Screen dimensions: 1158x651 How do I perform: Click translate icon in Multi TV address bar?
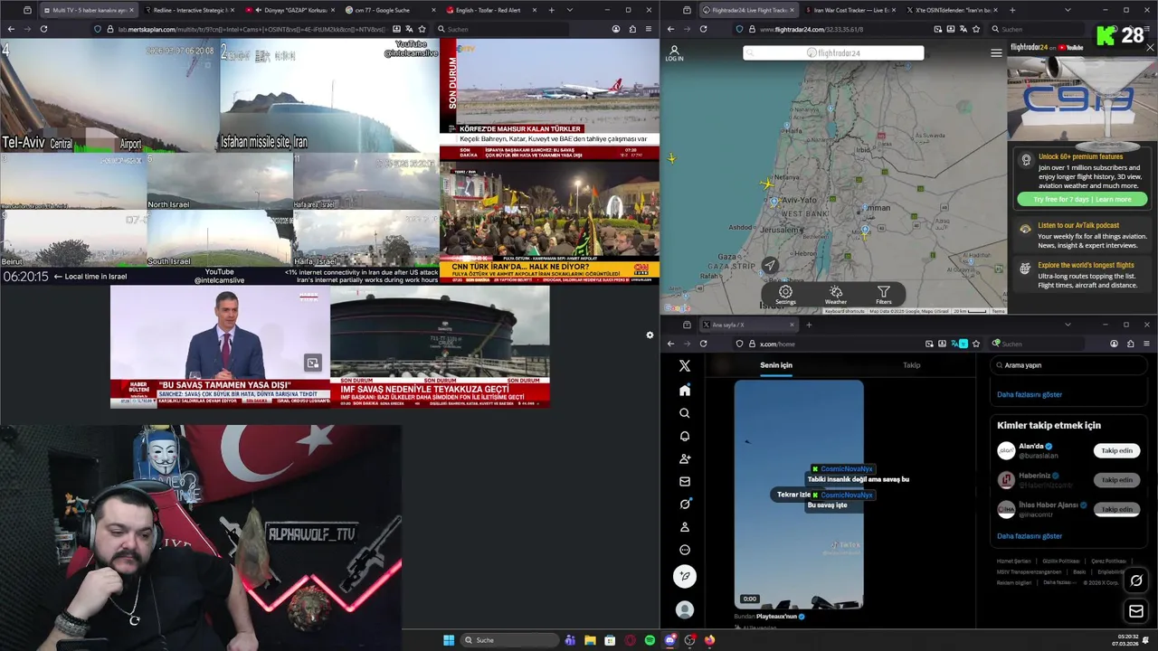(409, 29)
